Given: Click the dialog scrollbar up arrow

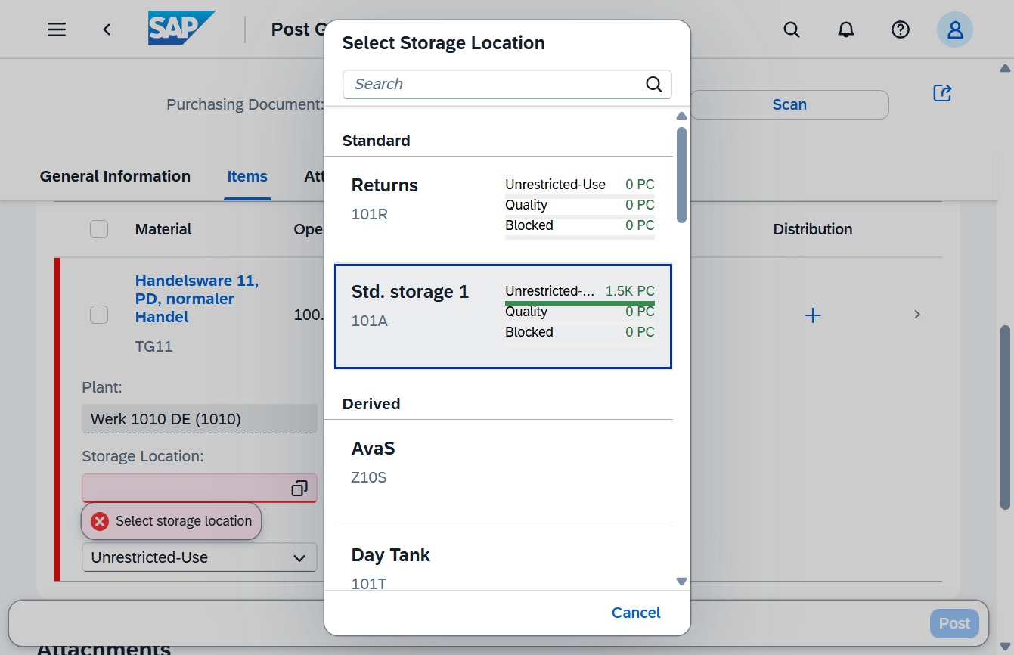Looking at the screenshot, I should point(681,116).
